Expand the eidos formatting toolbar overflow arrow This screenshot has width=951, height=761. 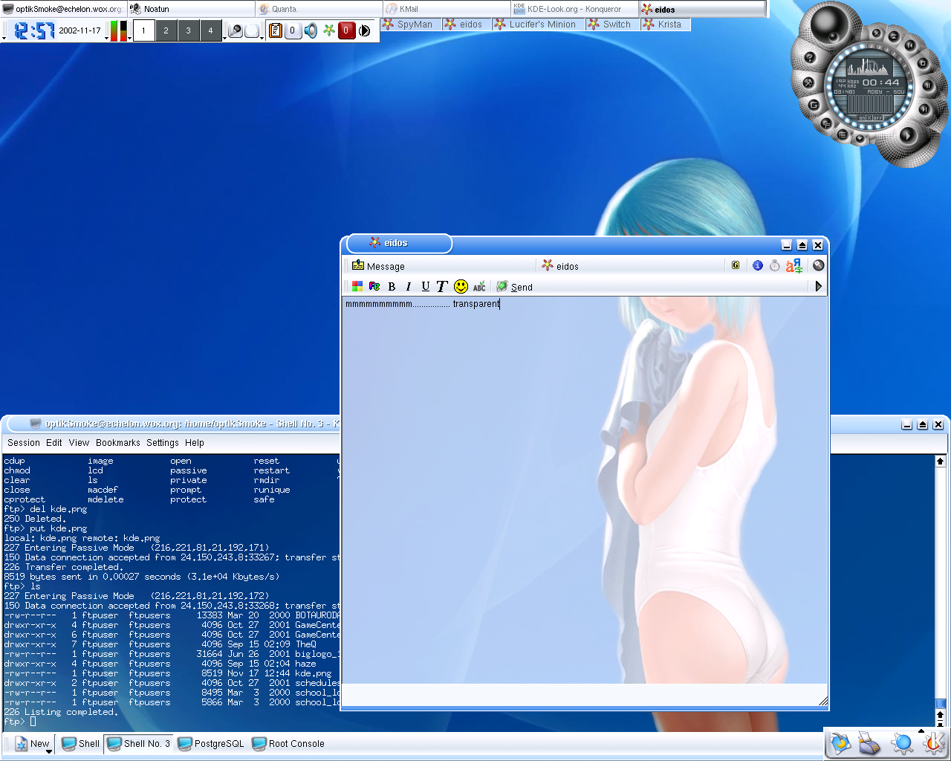point(818,286)
